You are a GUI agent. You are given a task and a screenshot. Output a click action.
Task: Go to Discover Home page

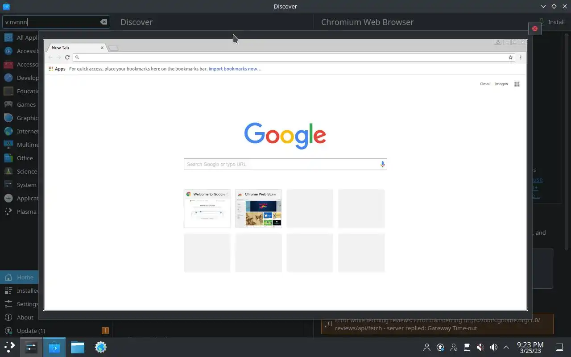(20, 277)
